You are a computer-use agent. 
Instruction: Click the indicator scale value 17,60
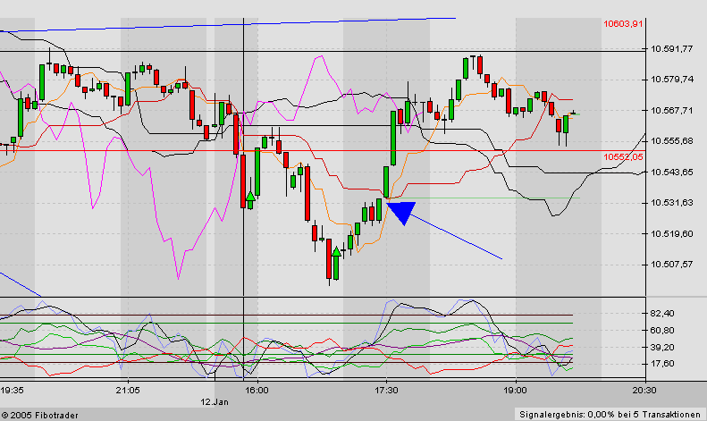point(662,364)
